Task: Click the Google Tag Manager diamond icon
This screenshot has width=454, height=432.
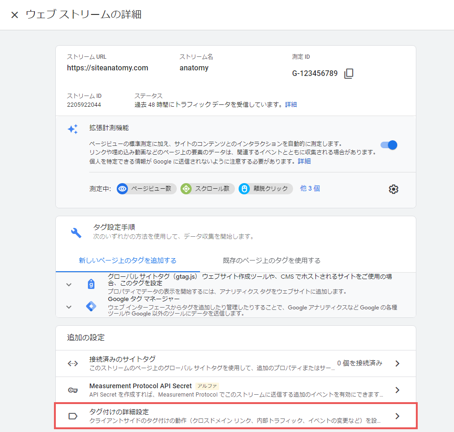Action: 91,306
